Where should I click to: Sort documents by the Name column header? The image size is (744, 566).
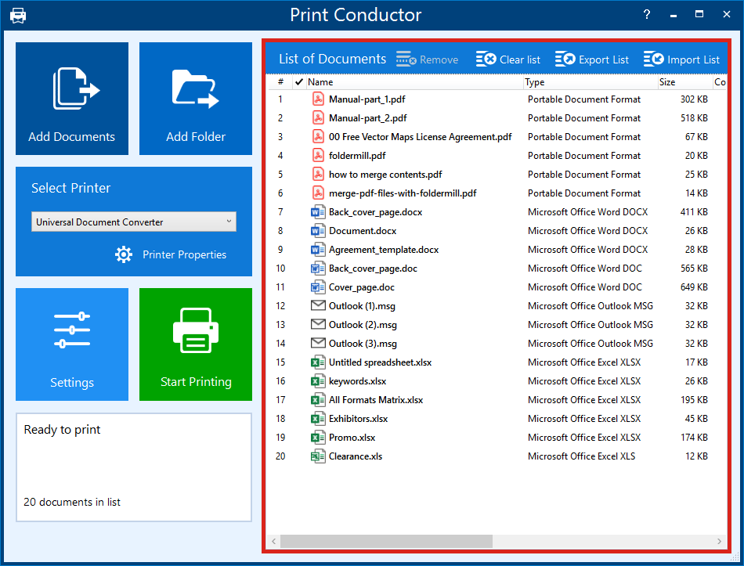[x=414, y=82]
